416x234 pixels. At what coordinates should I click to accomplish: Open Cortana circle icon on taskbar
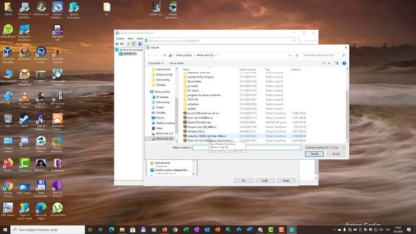click(x=90, y=229)
